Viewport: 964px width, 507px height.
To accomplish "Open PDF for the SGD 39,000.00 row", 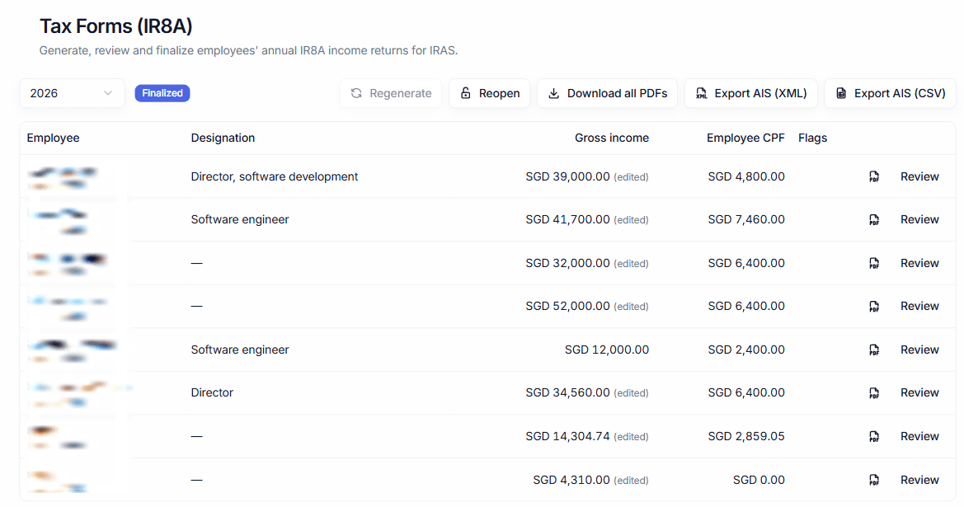I will pyautogui.click(x=873, y=177).
